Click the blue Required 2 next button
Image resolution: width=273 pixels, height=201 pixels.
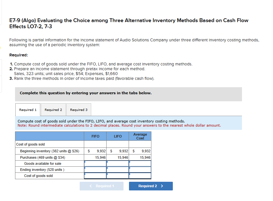click(151, 186)
